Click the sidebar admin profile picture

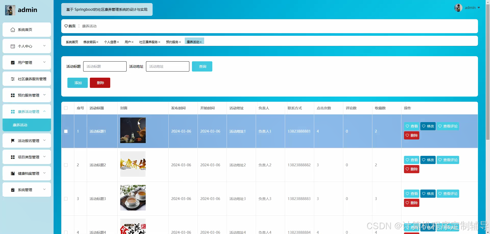coord(10,10)
